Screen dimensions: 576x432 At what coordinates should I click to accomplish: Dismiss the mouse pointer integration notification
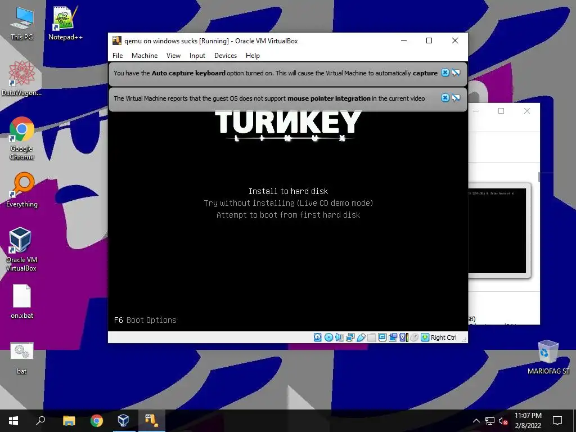[x=445, y=98]
